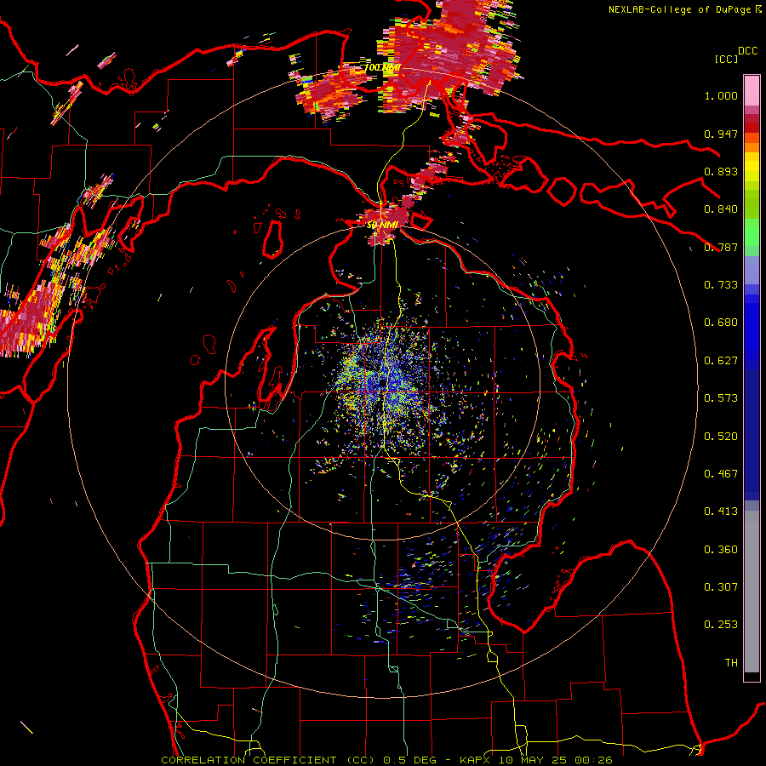The image size is (766, 766).
Task: Click the 0.253 scale value
Action: (x=721, y=625)
